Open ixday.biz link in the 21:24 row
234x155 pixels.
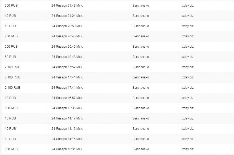click(x=188, y=16)
